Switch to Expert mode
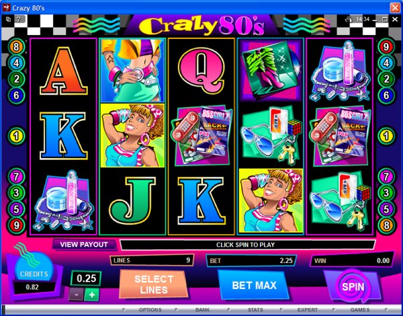 coord(308,310)
